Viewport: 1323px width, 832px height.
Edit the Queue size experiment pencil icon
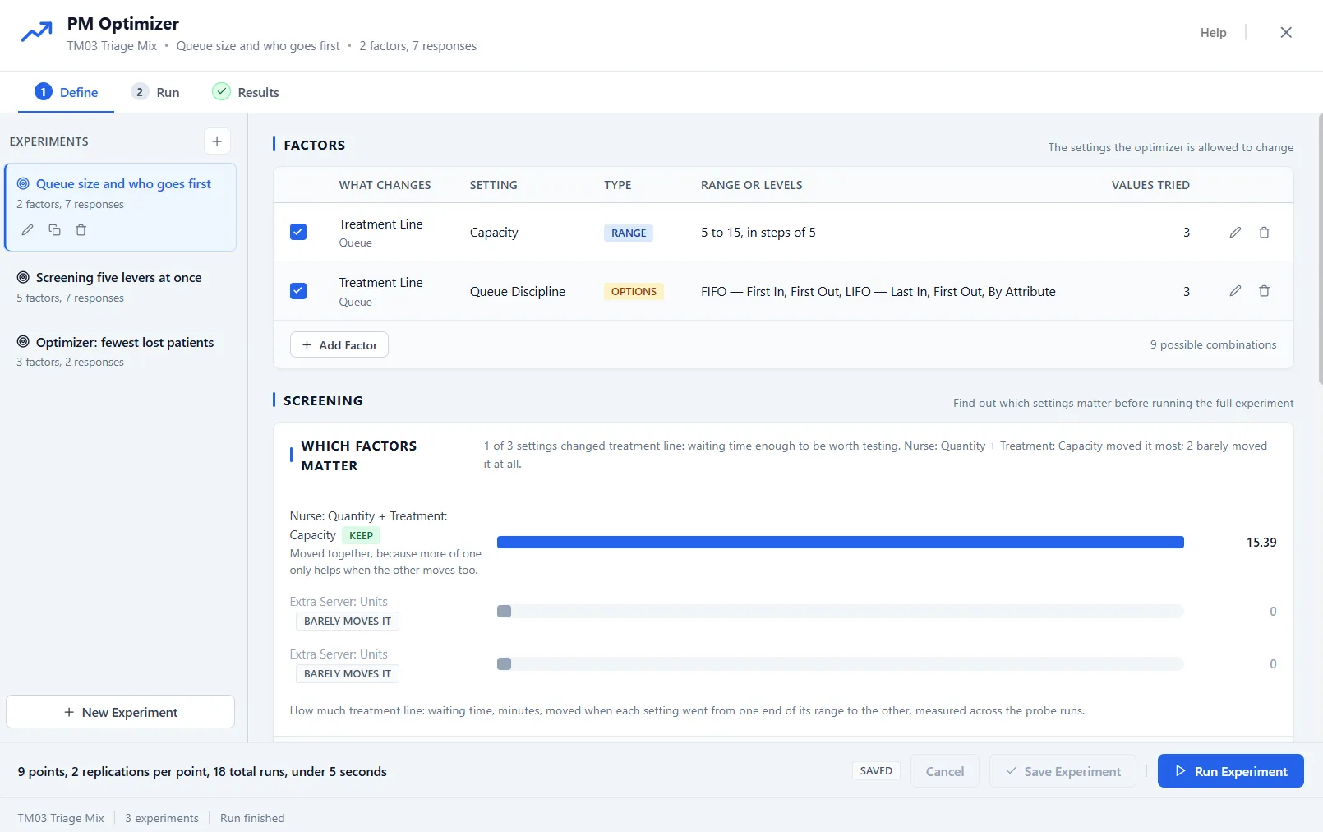click(27, 230)
